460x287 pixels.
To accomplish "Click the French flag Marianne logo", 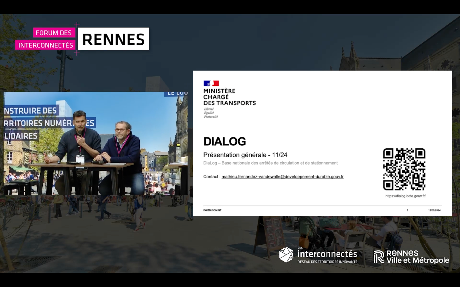I will (211, 83).
